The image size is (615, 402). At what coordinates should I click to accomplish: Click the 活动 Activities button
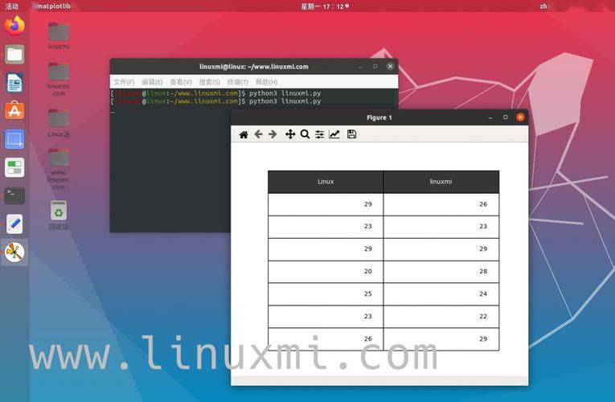pos(12,6)
